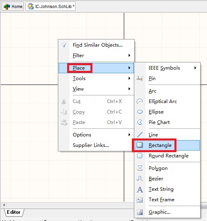Click the Pin icon in Place submenu
The width and height of the screenshot is (207, 221).
click(140, 78)
